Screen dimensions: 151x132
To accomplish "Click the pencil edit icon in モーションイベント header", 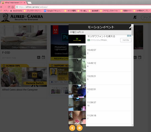I will [130, 27].
